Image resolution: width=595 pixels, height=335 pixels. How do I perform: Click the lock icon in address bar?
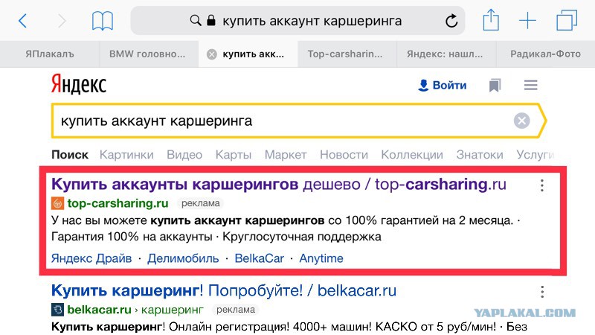(x=211, y=20)
